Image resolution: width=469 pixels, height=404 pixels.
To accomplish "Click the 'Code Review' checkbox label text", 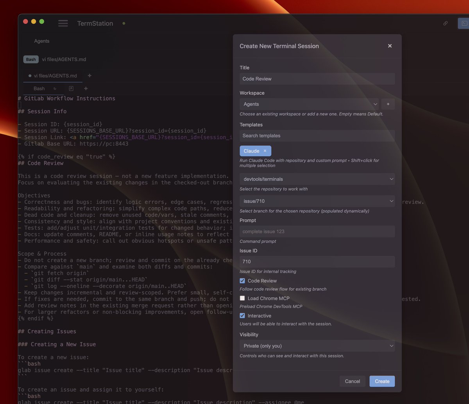I will tap(262, 281).
